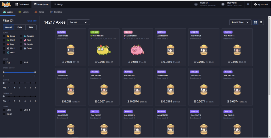Enable the Plant class checkbox
271x138 pixels.
[x=4, y=40]
